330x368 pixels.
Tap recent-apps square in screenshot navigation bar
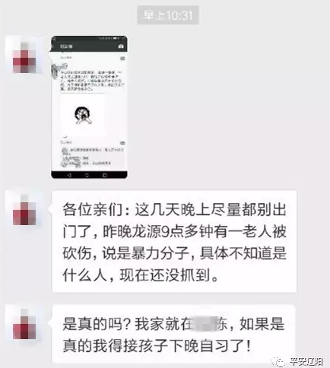coord(105,175)
